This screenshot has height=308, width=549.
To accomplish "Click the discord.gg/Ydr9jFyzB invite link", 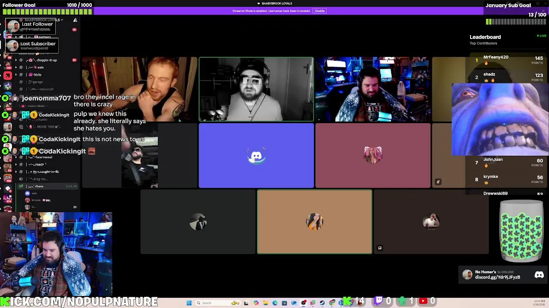I will (498, 277).
